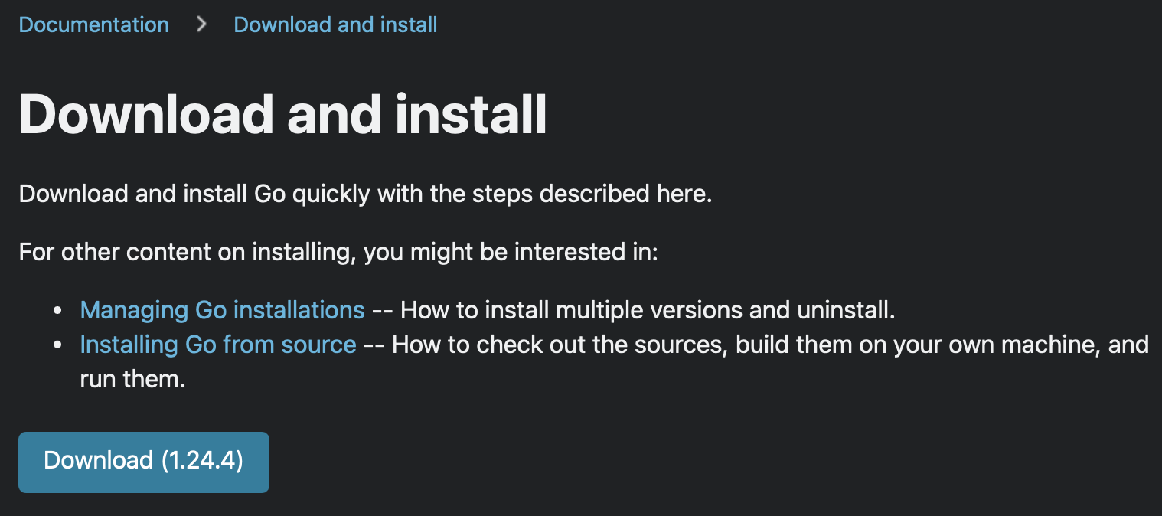Click the words 'you might be interested in:'
Viewport: 1162px width, 516px height.
tap(511, 252)
